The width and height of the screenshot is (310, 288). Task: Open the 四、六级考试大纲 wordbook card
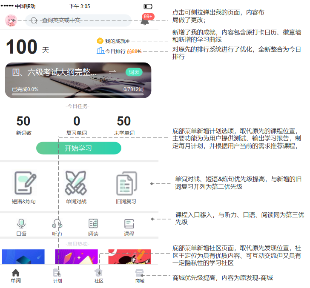coord(78,80)
